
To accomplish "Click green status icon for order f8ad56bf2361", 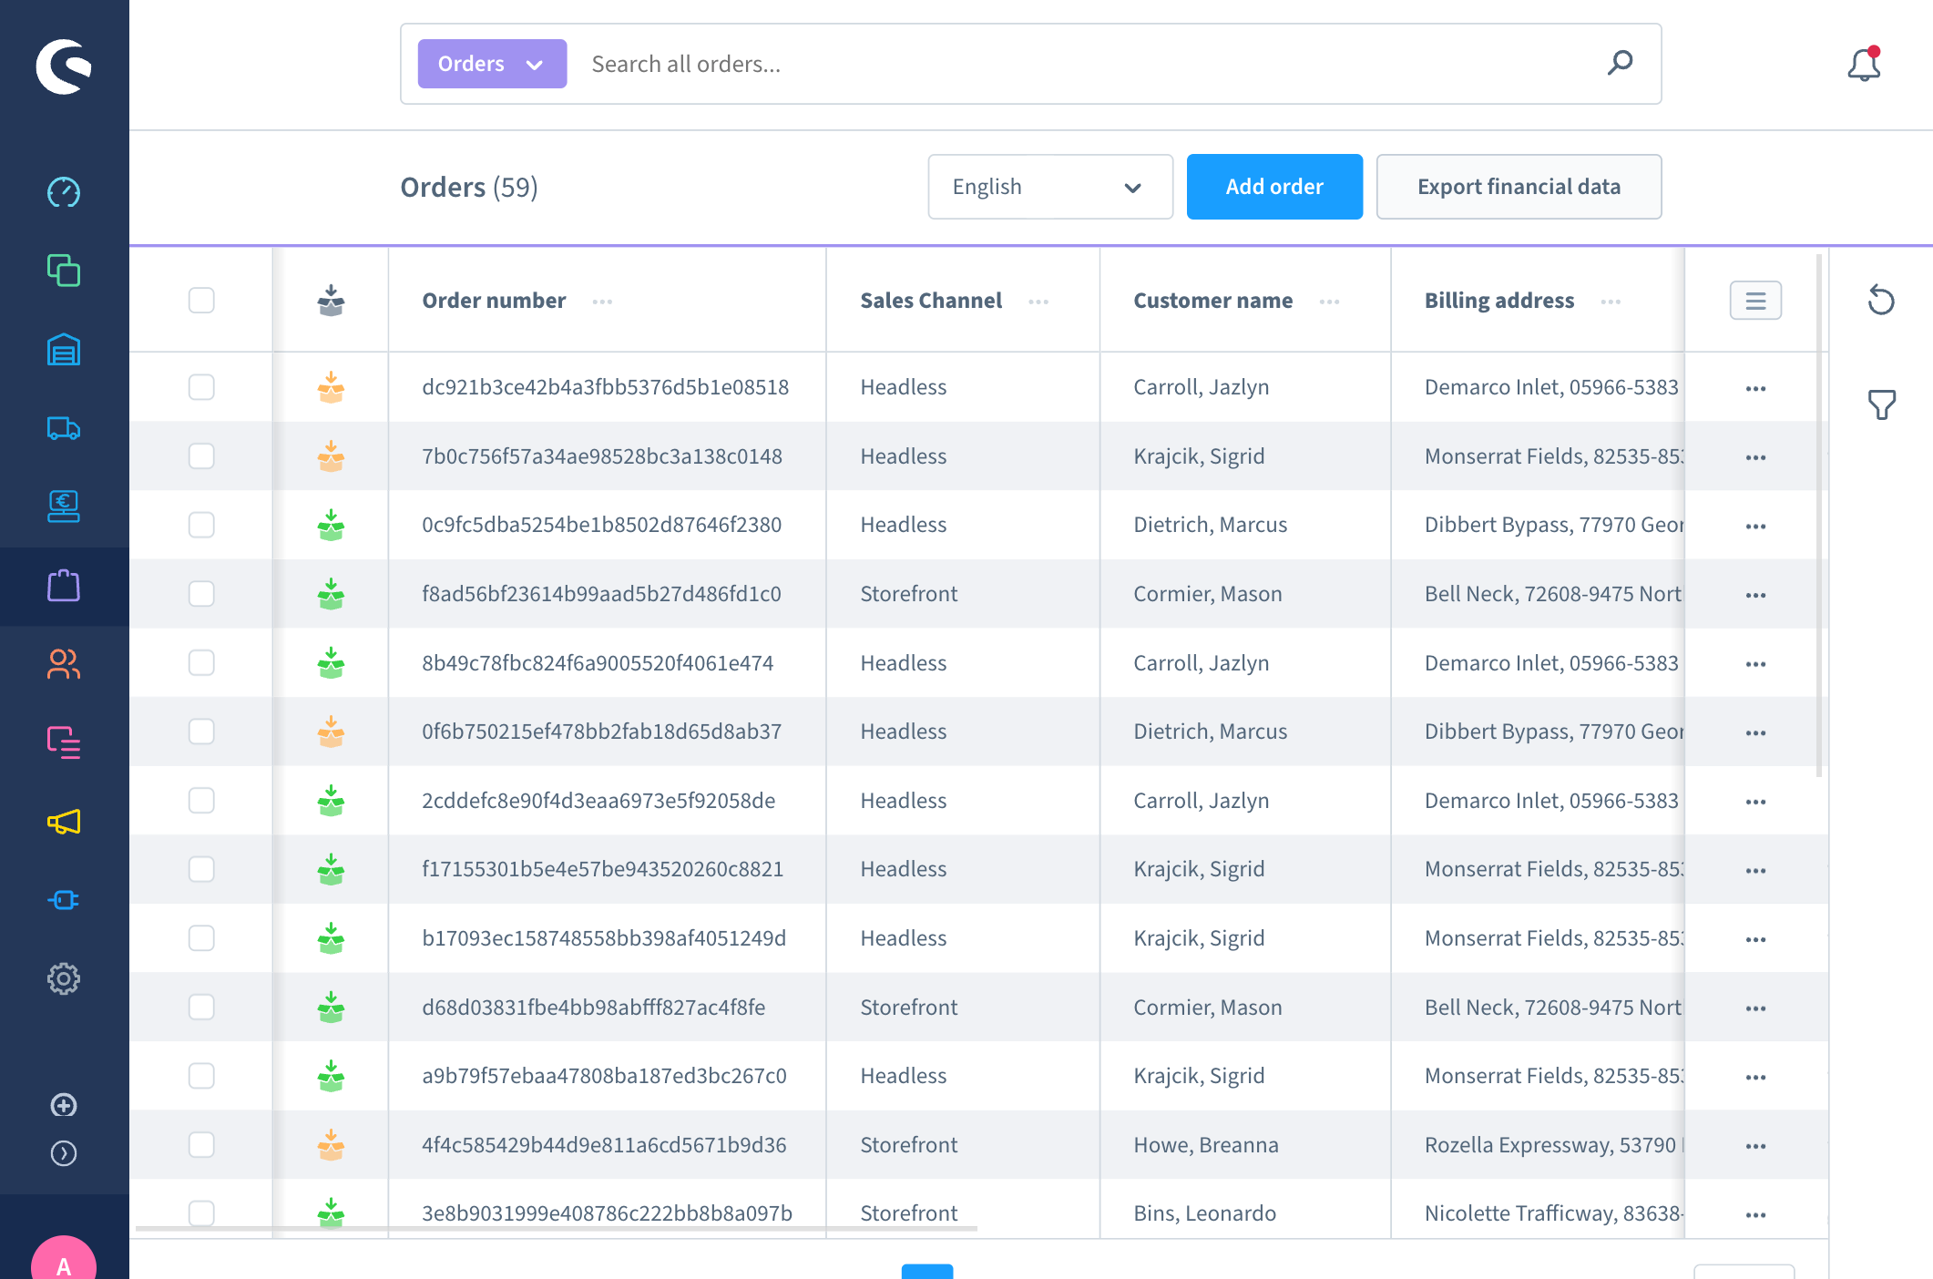I will pos(331,594).
